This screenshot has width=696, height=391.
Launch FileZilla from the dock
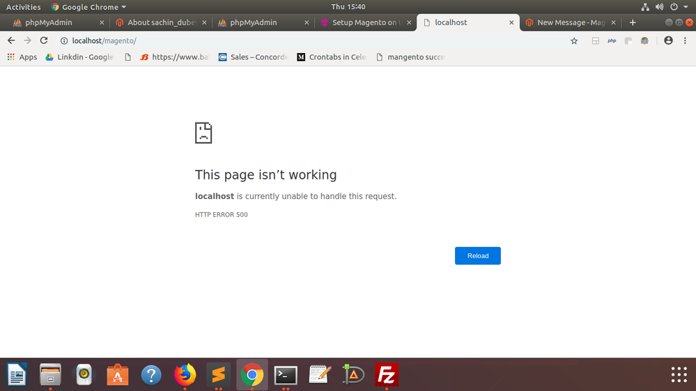pyautogui.click(x=387, y=375)
